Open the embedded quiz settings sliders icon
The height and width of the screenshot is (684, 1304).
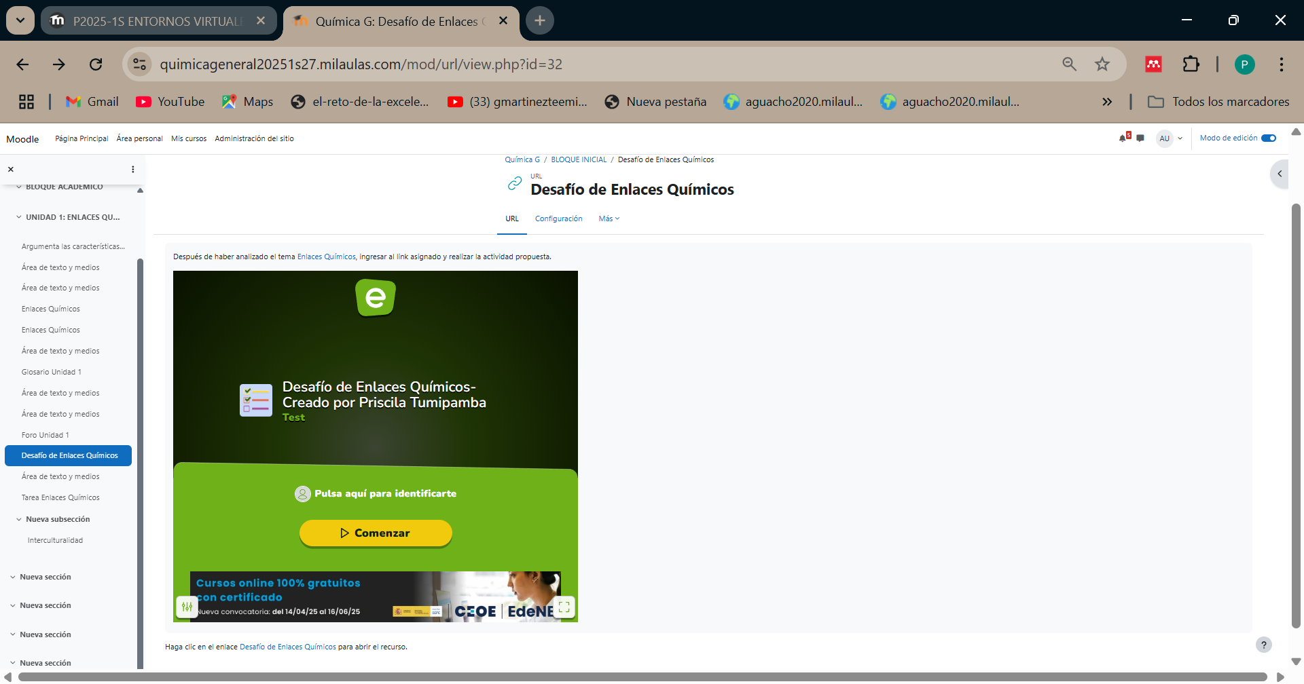[187, 607]
